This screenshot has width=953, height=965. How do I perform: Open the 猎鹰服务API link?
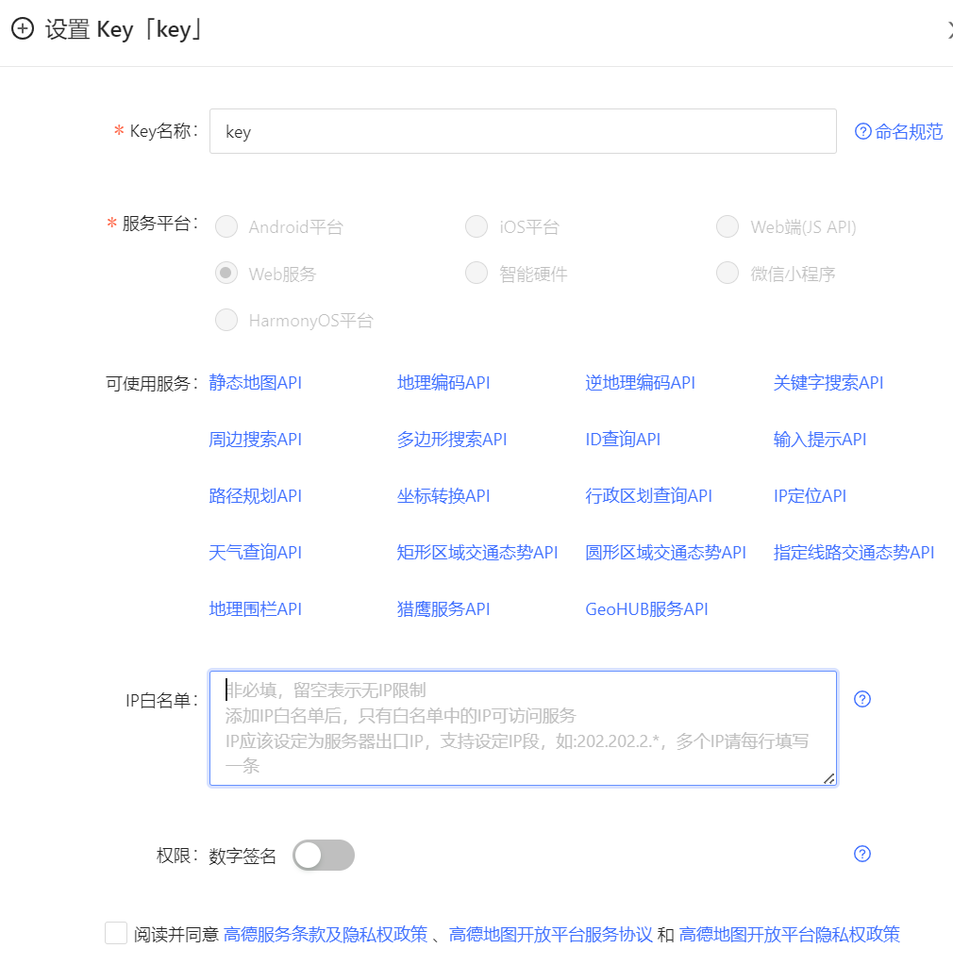[x=443, y=609]
